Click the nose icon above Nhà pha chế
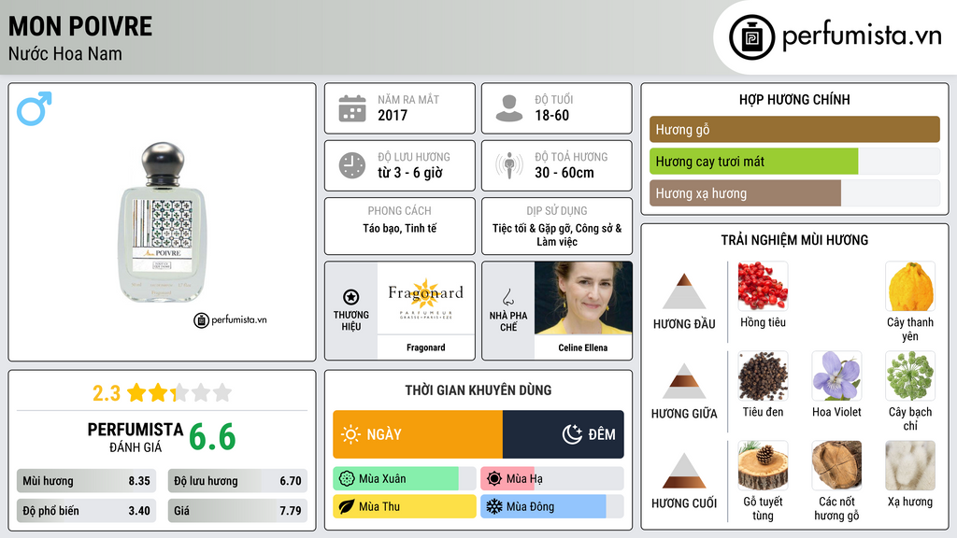 (x=507, y=297)
